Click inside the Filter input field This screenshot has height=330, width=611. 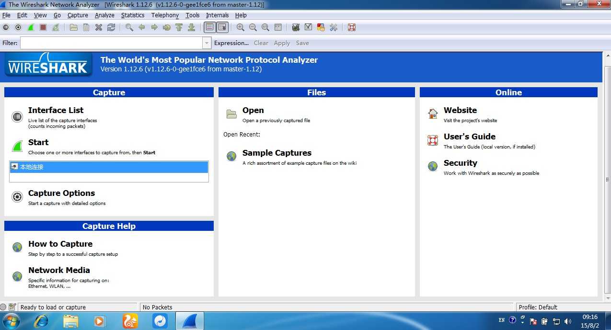tap(112, 43)
